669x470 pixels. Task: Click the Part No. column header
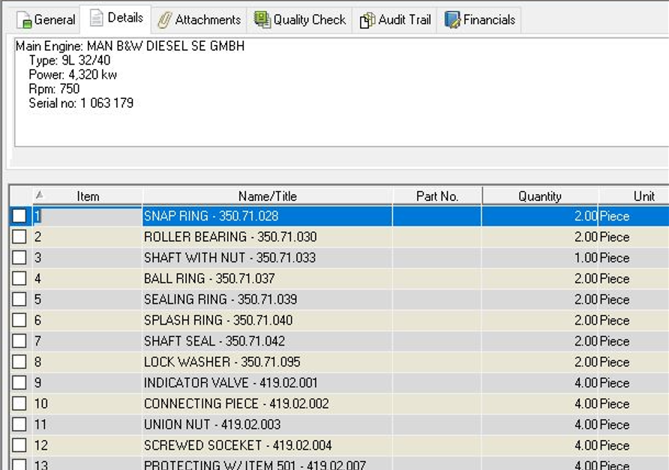coord(437,196)
